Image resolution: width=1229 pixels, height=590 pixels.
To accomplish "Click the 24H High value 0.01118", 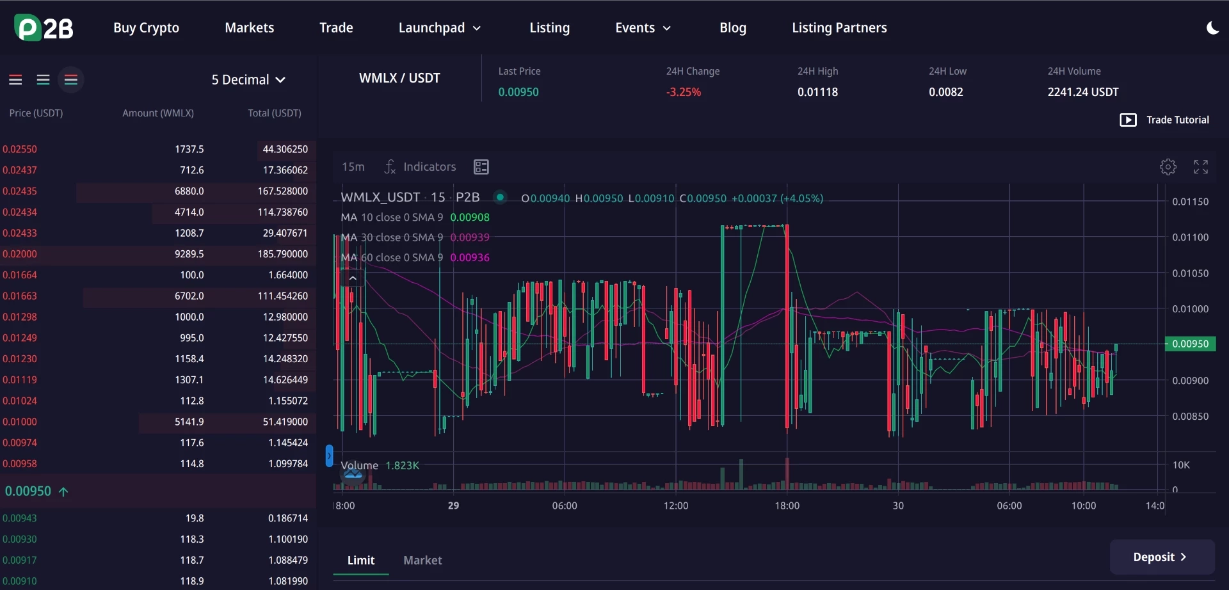I will 817,92.
